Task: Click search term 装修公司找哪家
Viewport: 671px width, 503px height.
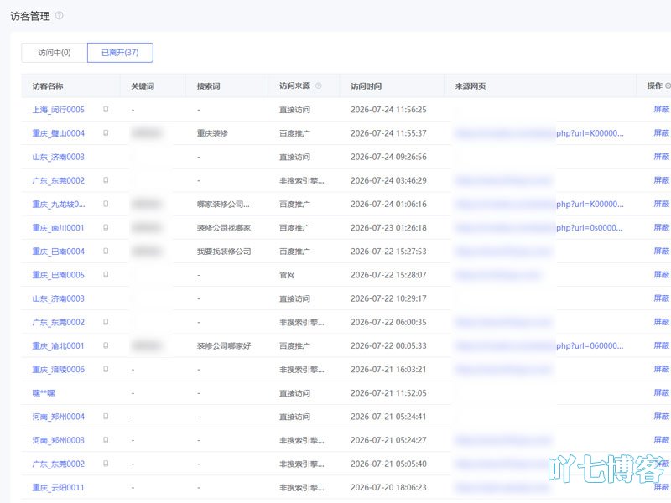Action: (x=224, y=228)
